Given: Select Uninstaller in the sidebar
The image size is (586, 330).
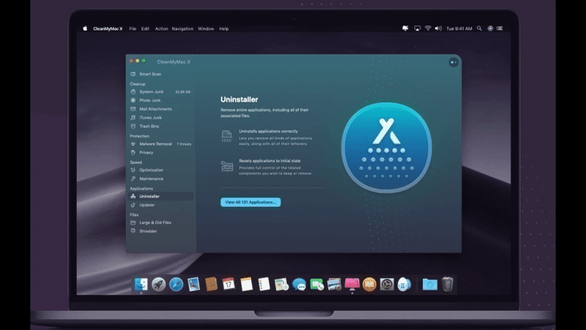Looking at the screenshot, I should point(161,196).
